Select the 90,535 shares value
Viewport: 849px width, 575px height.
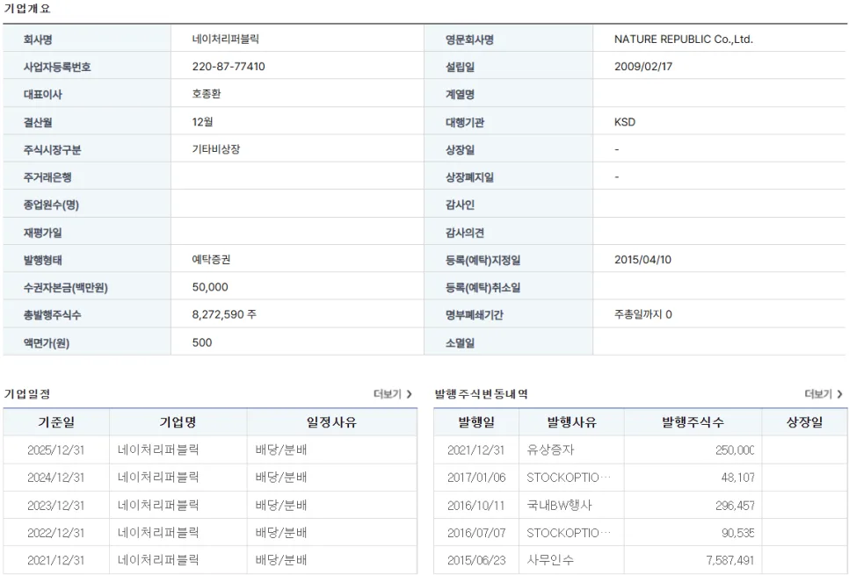pyautogui.click(x=738, y=533)
